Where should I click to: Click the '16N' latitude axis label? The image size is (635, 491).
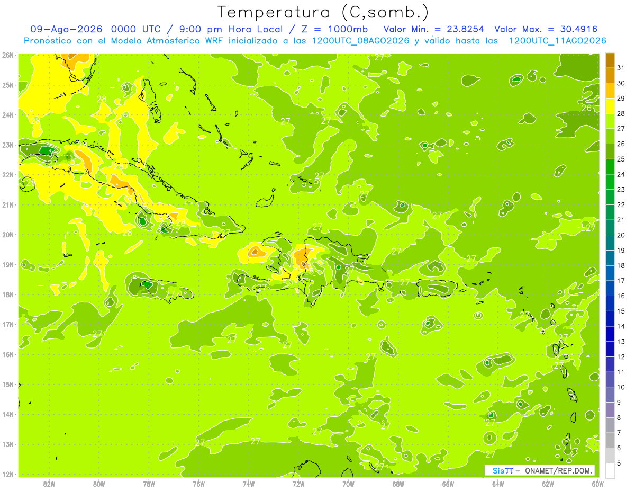pos(8,354)
